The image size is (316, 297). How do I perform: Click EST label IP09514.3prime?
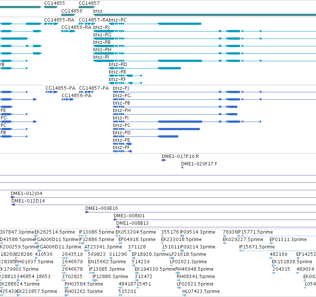pos(197,232)
